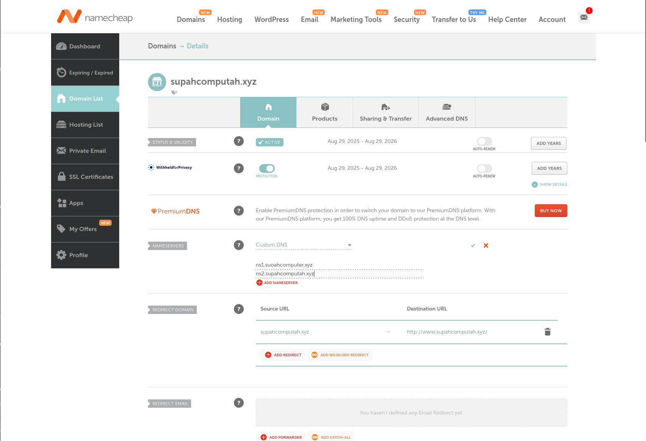Open the Sharing & Transfer tab

click(x=385, y=112)
